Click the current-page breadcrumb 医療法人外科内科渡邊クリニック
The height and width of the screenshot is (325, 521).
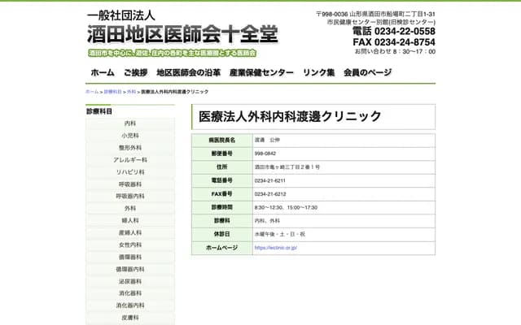[x=175, y=92]
